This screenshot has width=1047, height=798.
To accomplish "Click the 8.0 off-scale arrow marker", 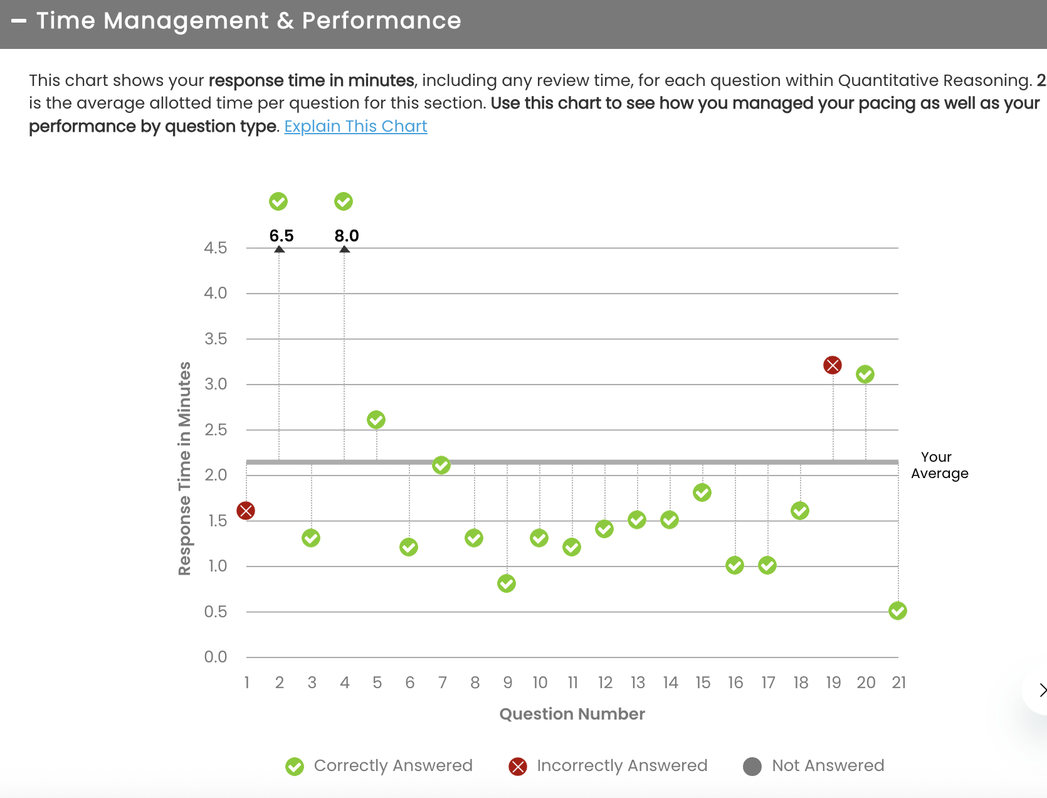I will pos(345,249).
